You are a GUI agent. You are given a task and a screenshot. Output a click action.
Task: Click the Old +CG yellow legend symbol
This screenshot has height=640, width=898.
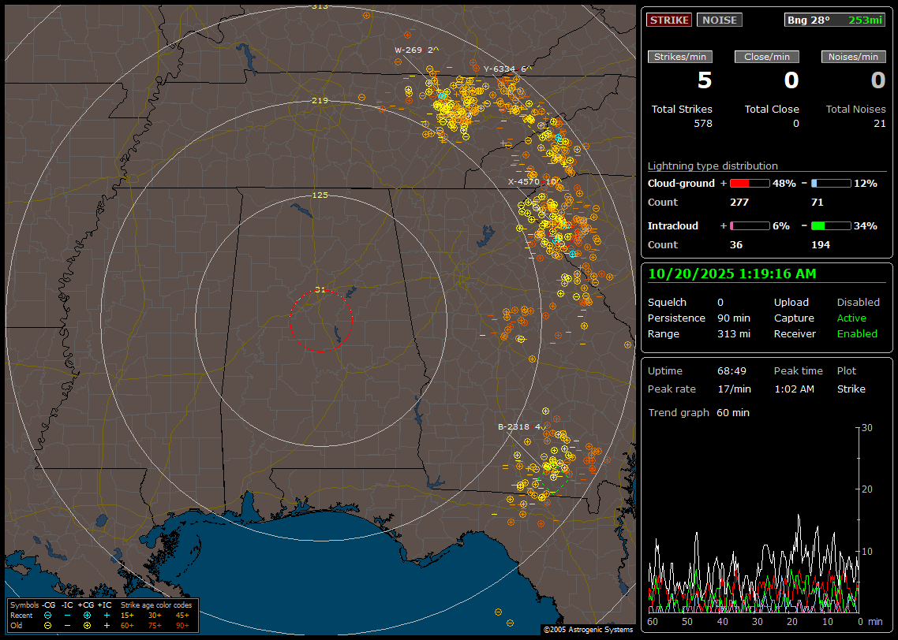point(87,625)
